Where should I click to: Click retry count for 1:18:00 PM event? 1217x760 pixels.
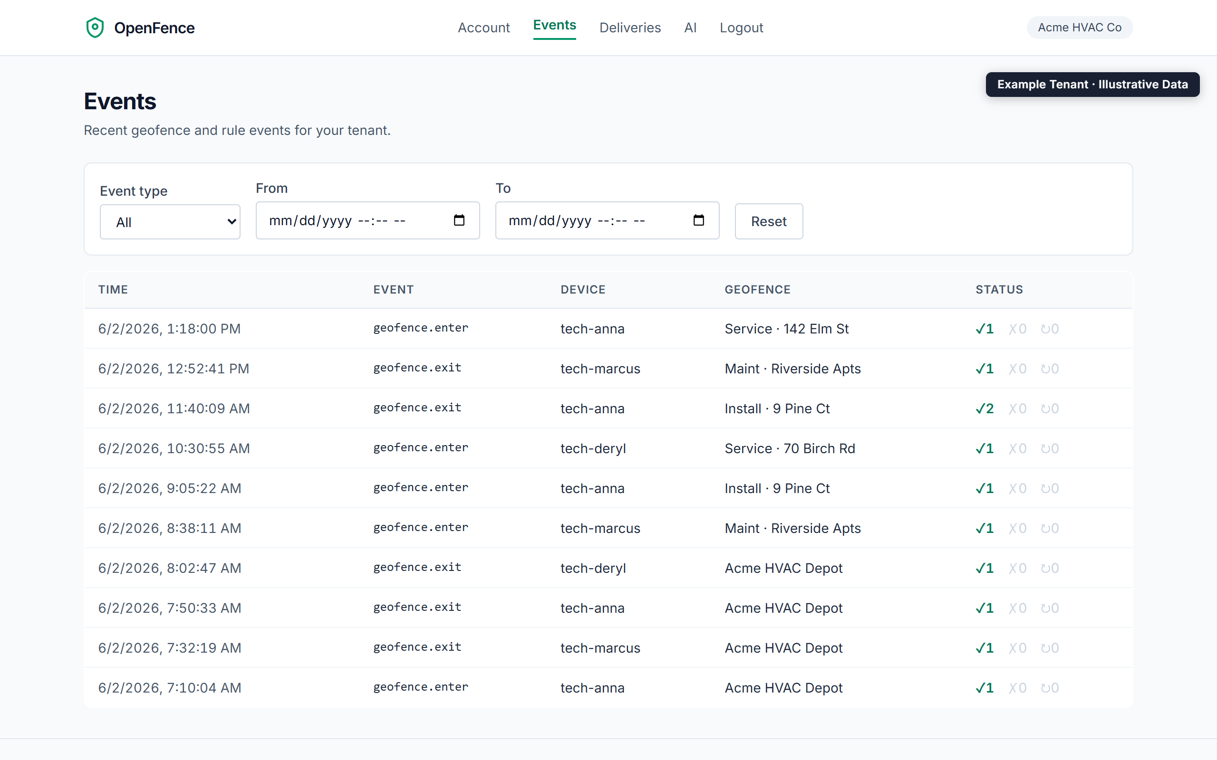(x=1050, y=329)
